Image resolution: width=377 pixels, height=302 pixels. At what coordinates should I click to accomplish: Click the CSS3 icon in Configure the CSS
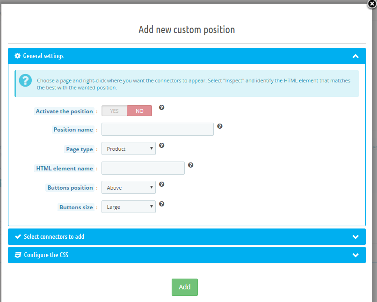18,255
